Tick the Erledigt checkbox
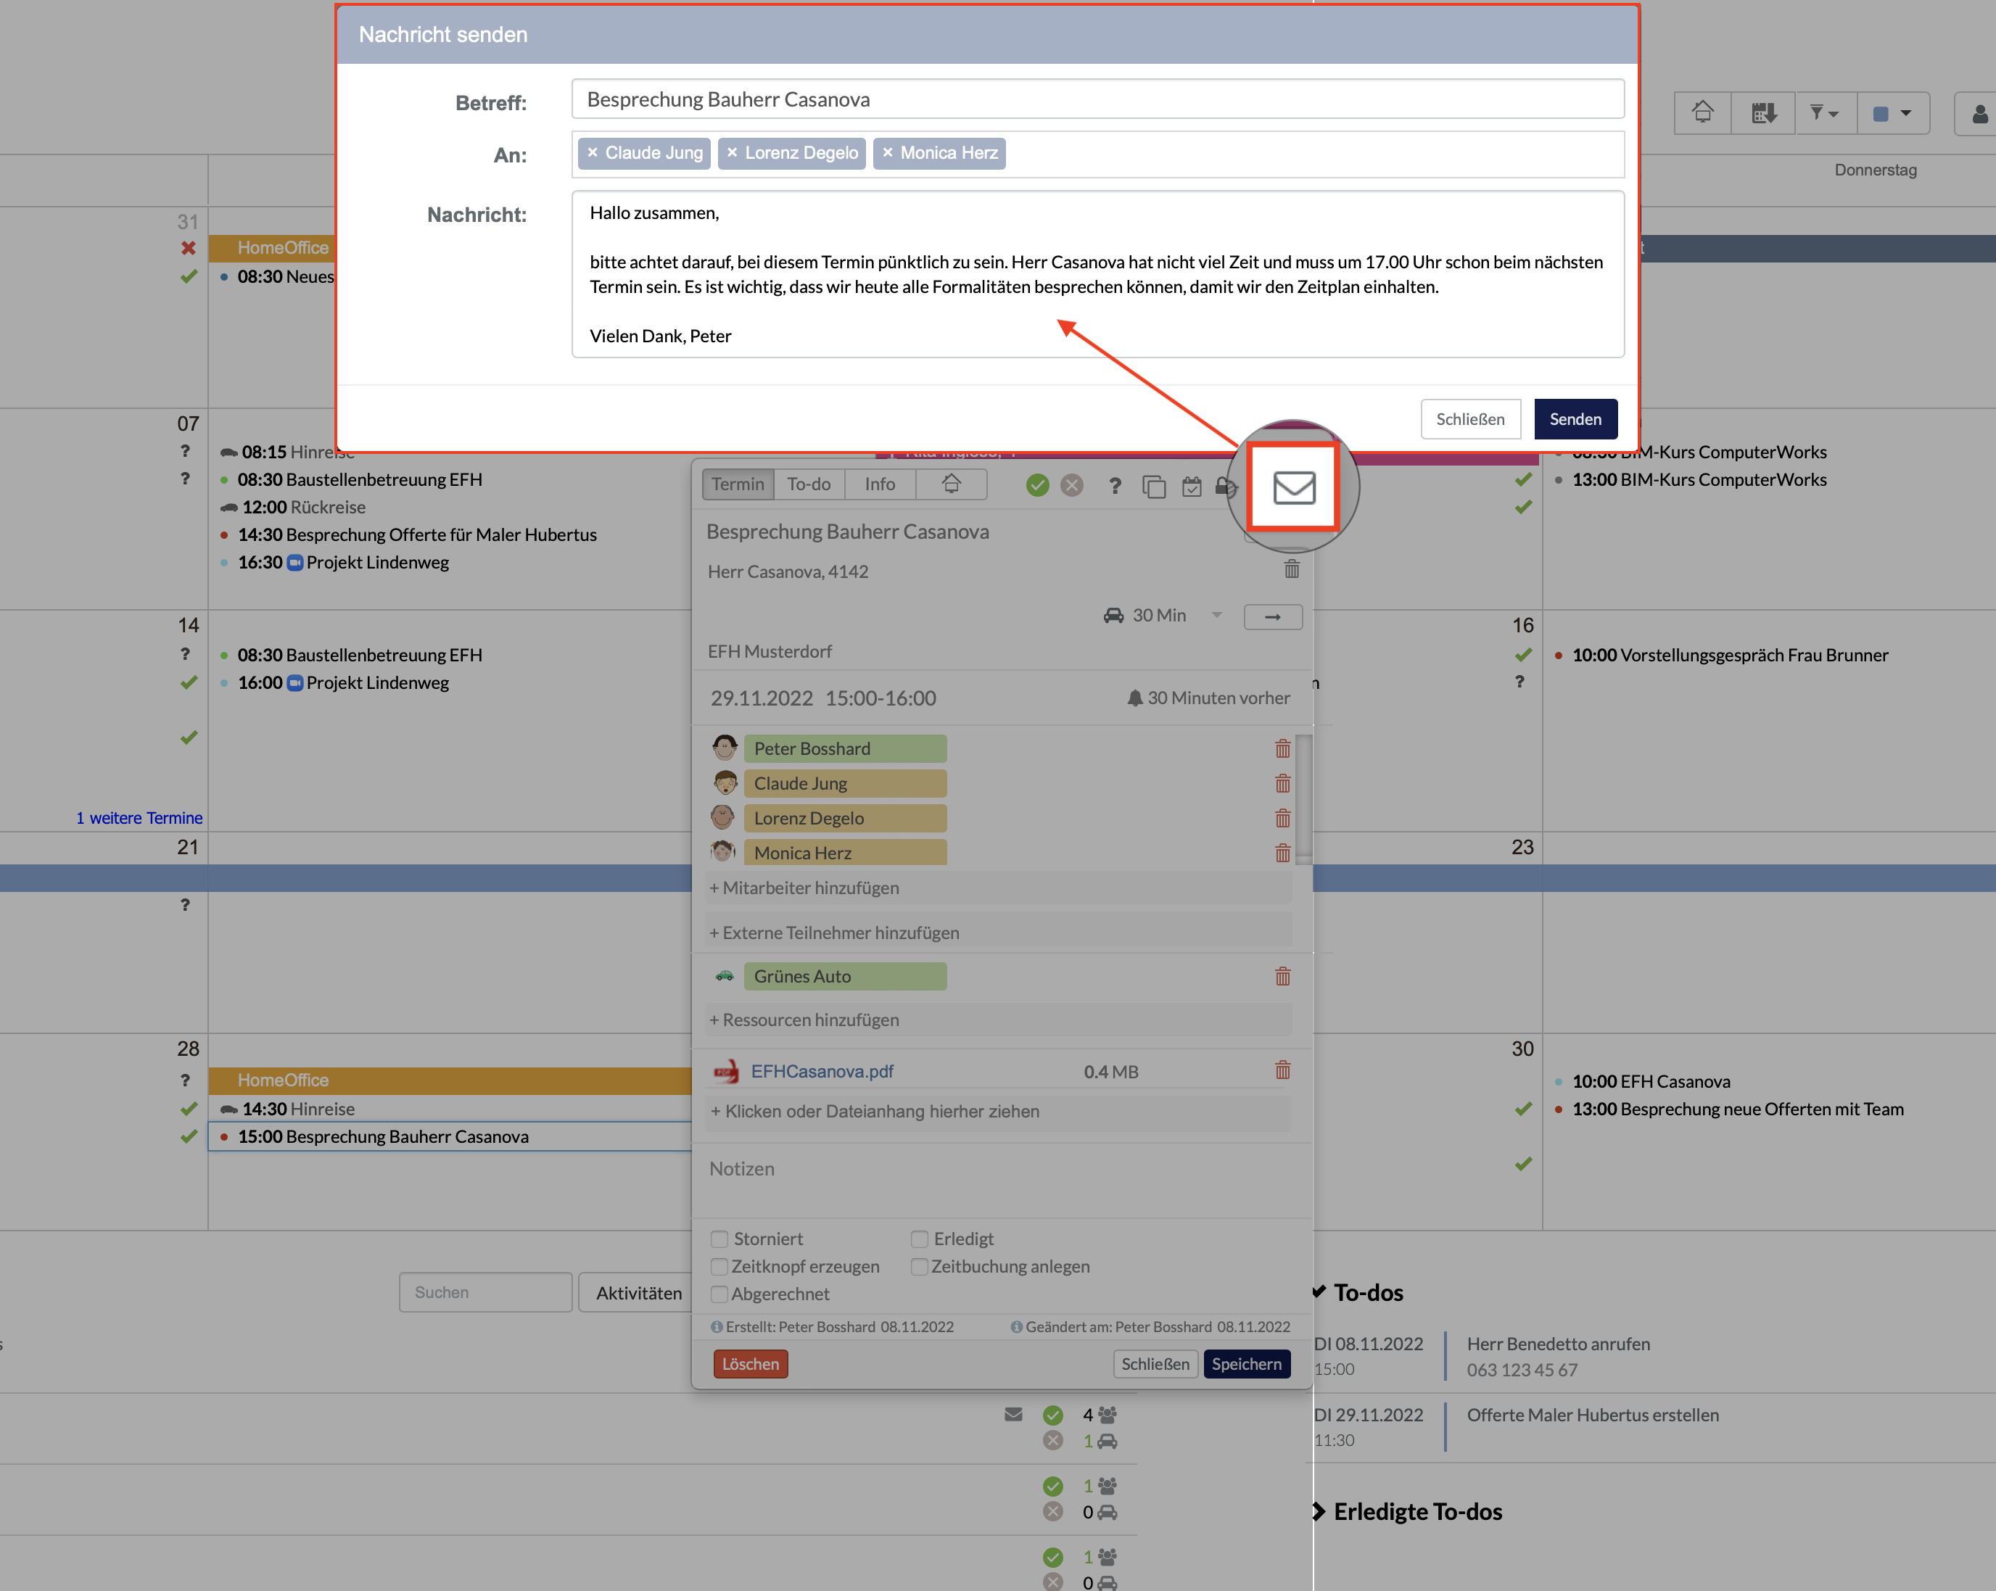This screenshot has width=1996, height=1591. pyautogui.click(x=918, y=1239)
